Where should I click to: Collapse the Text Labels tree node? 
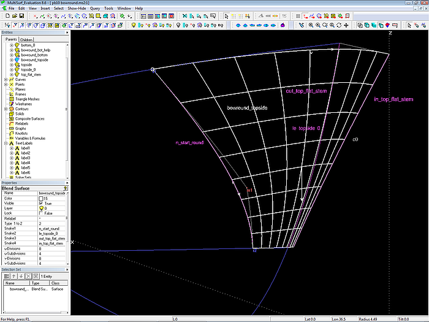[x=6, y=143]
